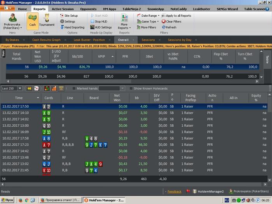Open Firefox from quick launch

21,200
